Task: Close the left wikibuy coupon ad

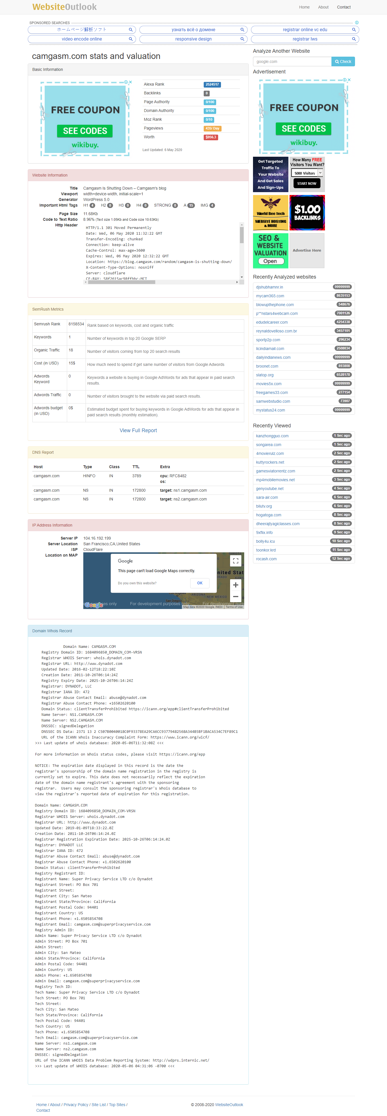Action: point(130,82)
